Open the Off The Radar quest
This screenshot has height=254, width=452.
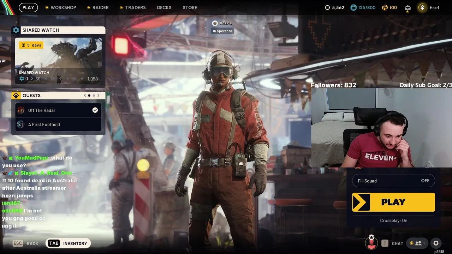[58, 110]
